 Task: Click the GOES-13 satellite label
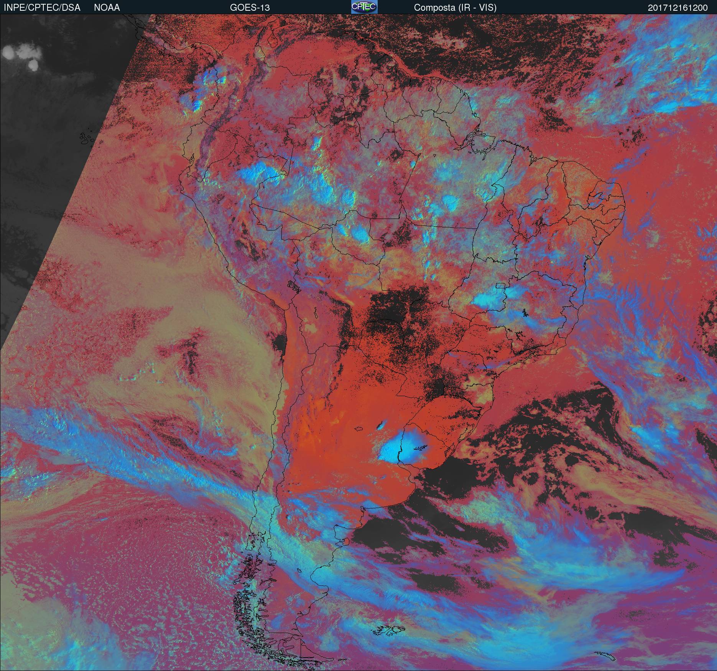coord(250,8)
